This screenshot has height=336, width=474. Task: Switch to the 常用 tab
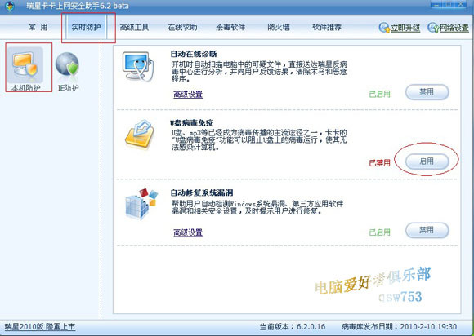(38, 27)
